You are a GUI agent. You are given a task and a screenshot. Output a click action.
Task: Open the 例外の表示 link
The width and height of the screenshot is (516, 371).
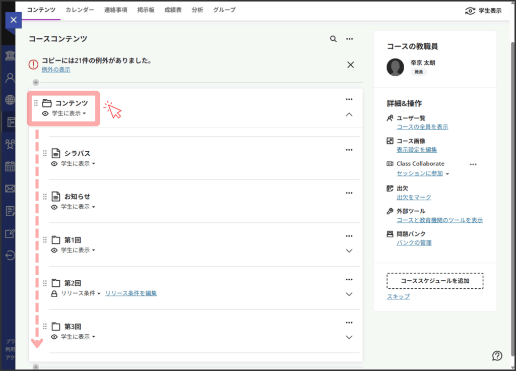pyautogui.click(x=56, y=70)
